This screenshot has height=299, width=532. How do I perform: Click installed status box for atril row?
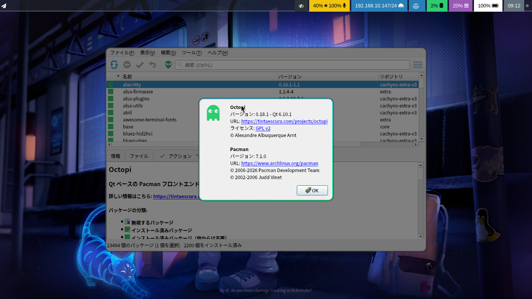click(x=111, y=113)
